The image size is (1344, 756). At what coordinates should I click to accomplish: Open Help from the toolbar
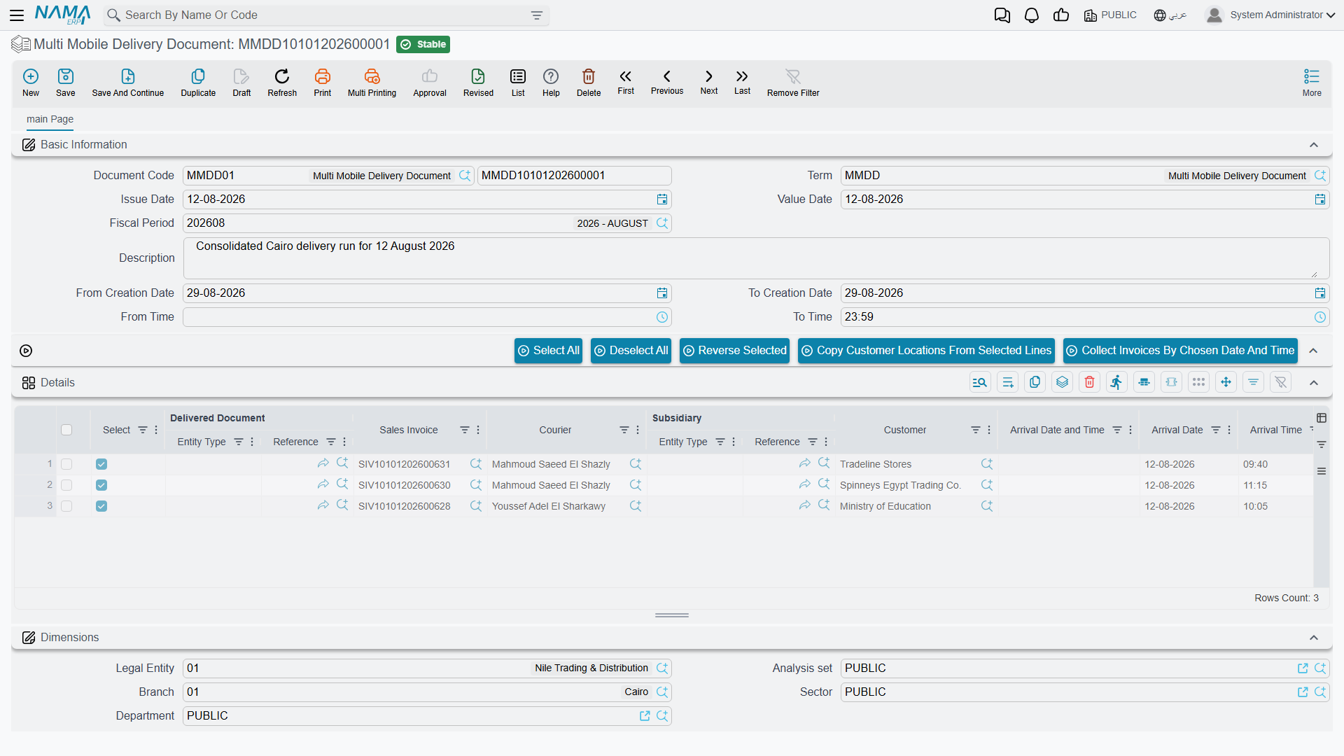coord(551,82)
